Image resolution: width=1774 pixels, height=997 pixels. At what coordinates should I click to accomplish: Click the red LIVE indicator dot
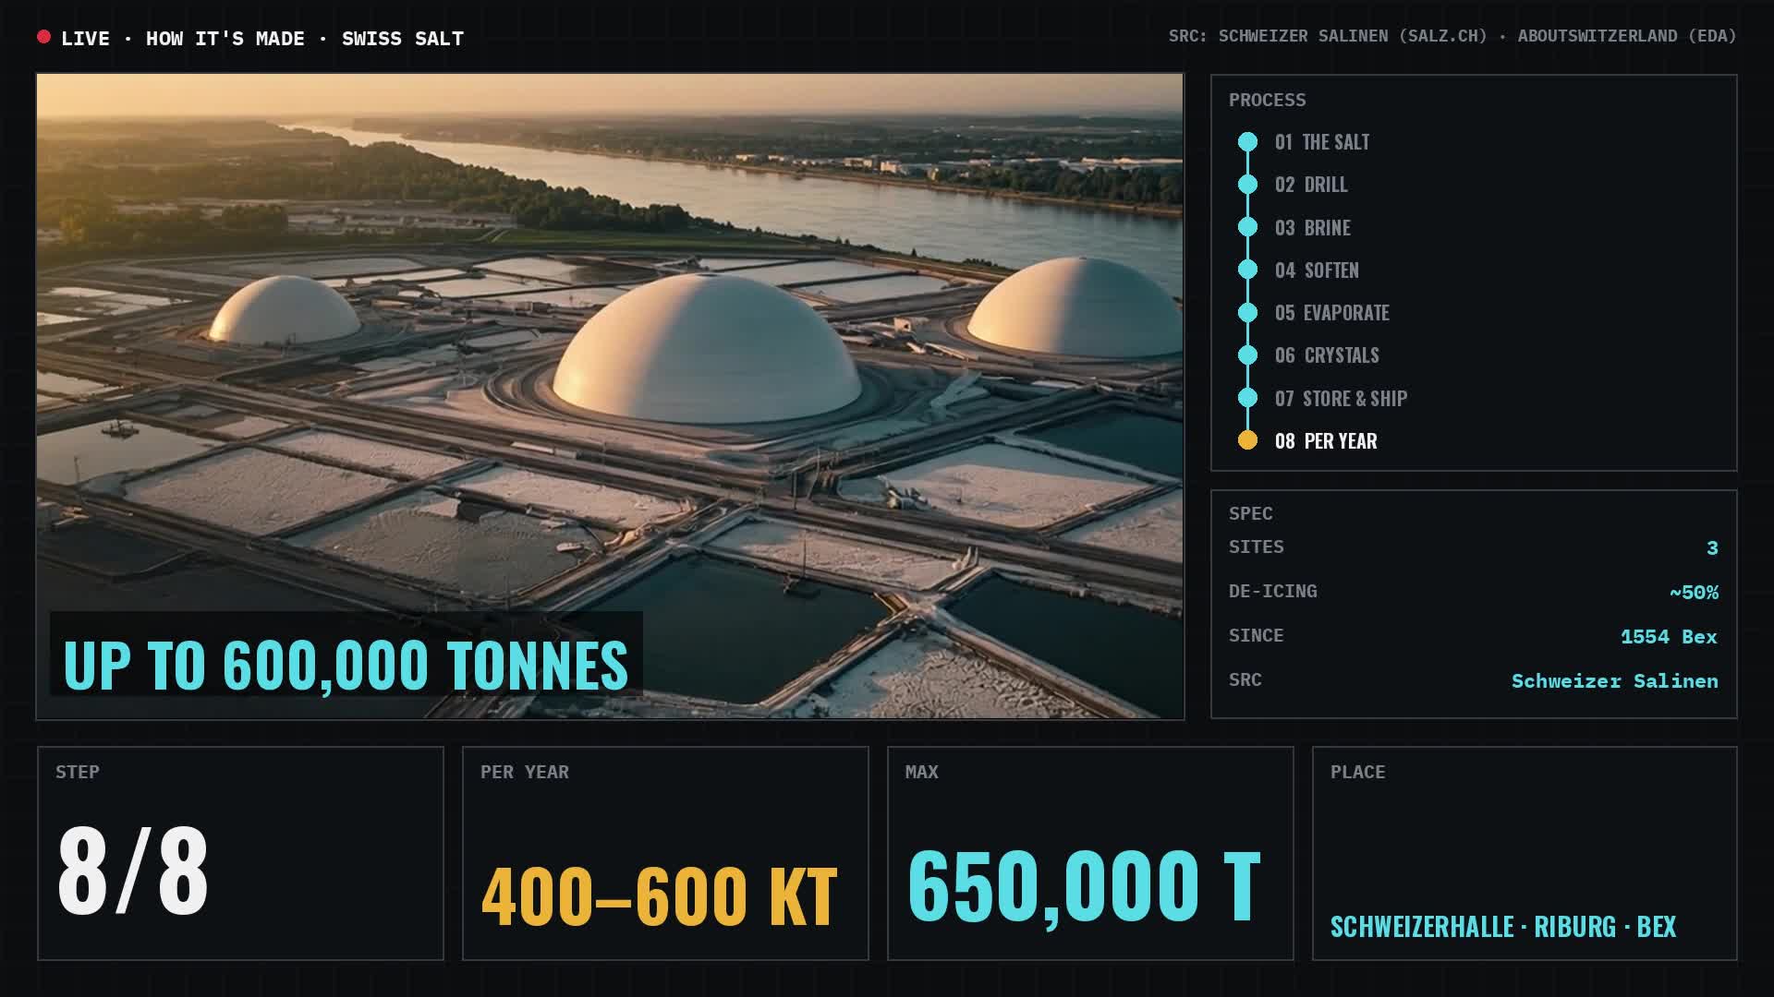tap(43, 37)
